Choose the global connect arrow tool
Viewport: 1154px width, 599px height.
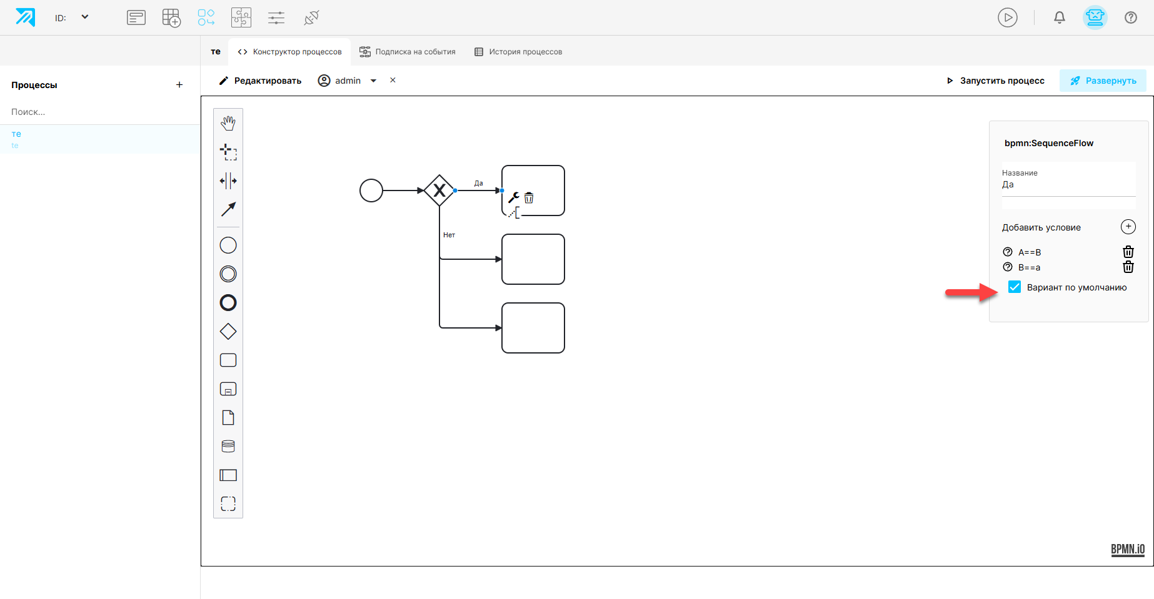pos(228,209)
